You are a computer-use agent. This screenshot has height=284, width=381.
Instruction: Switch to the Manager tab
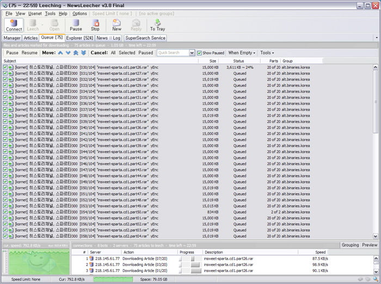tap(12, 38)
